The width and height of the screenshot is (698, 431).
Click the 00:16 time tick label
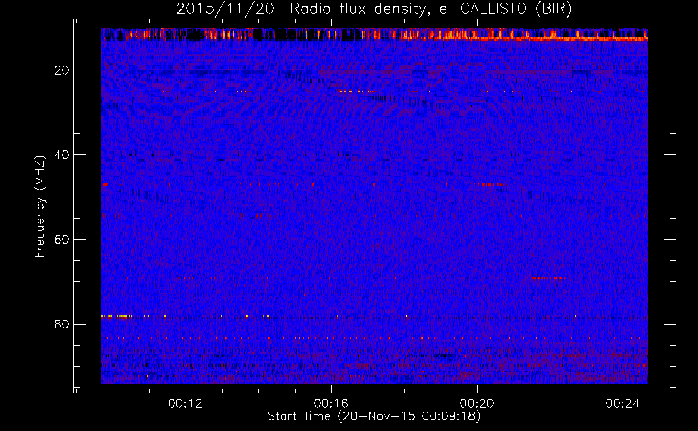[x=331, y=404]
